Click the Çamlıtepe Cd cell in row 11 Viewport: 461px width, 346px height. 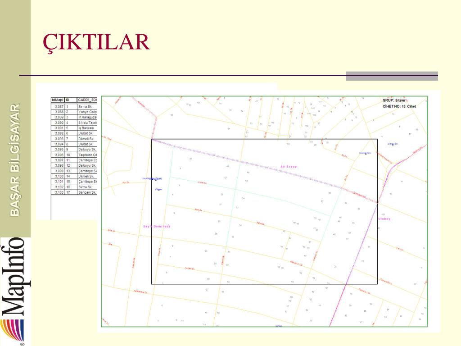pos(87,160)
